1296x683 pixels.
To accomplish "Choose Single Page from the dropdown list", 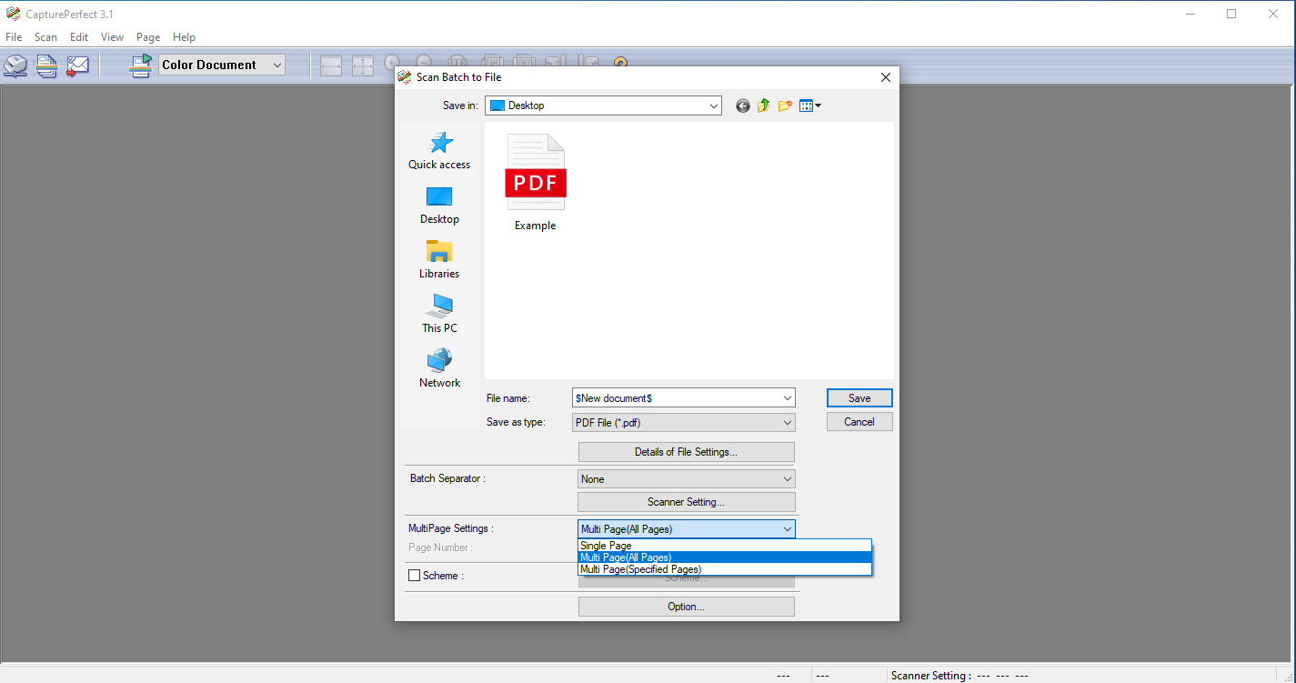I will pos(606,546).
